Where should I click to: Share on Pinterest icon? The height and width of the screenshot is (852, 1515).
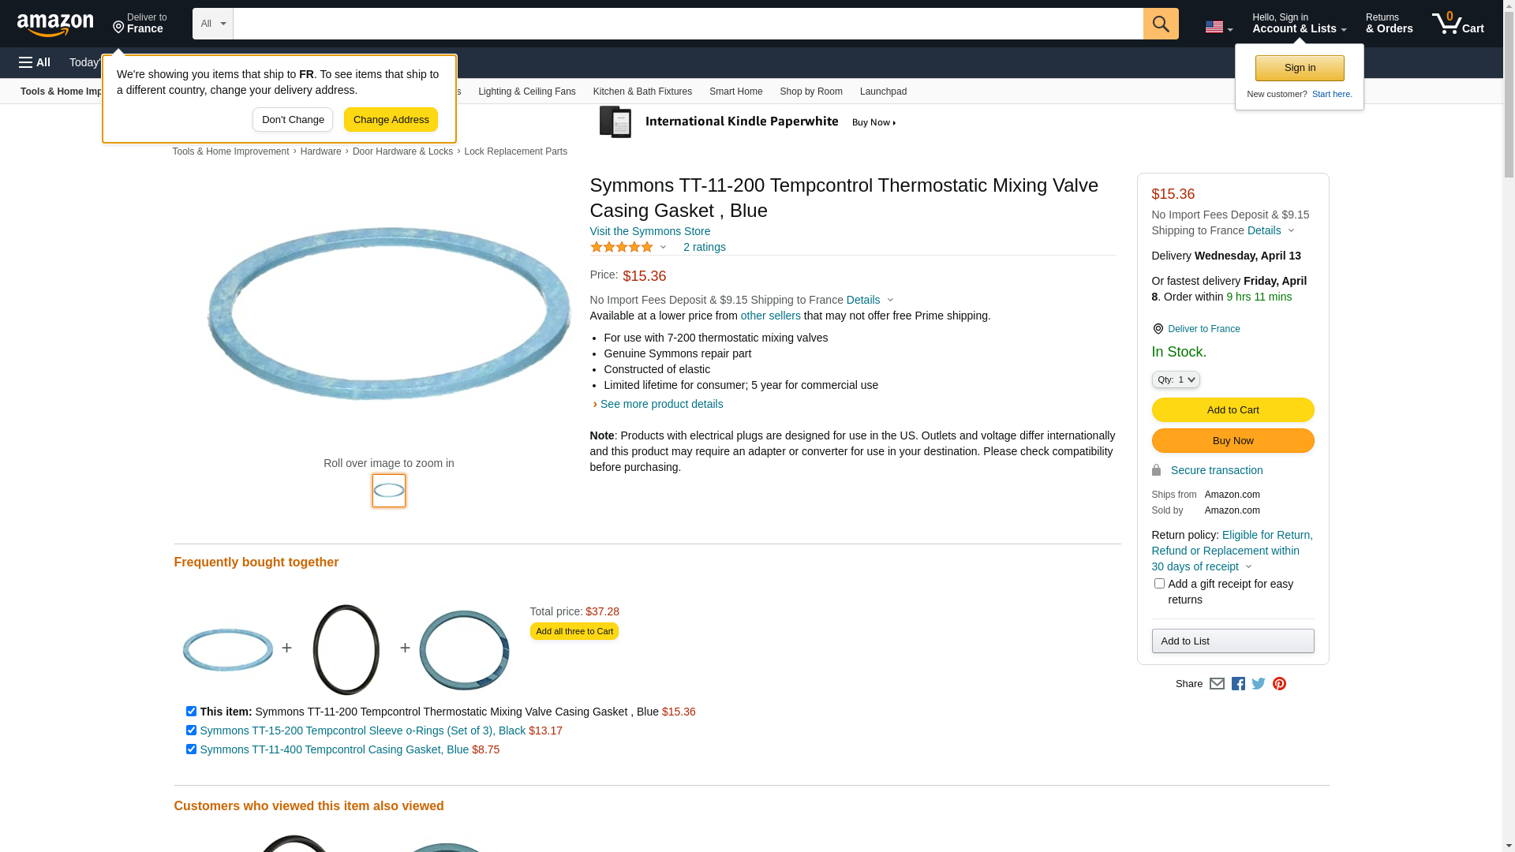click(1279, 684)
